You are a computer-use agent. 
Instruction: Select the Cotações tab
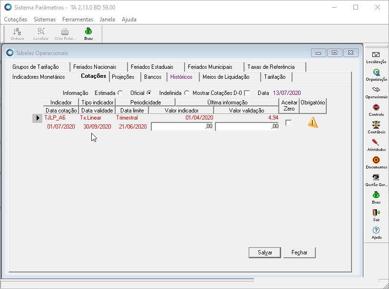tap(94, 76)
